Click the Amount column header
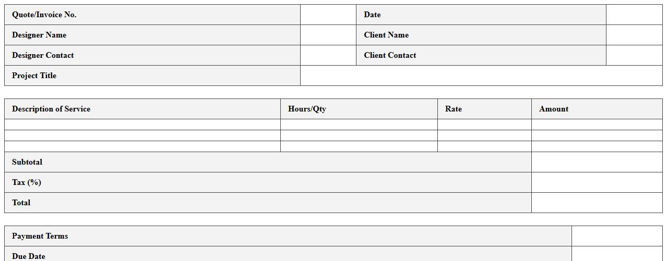Image resolution: width=667 pixels, height=261 pixels. pos(553,109)
